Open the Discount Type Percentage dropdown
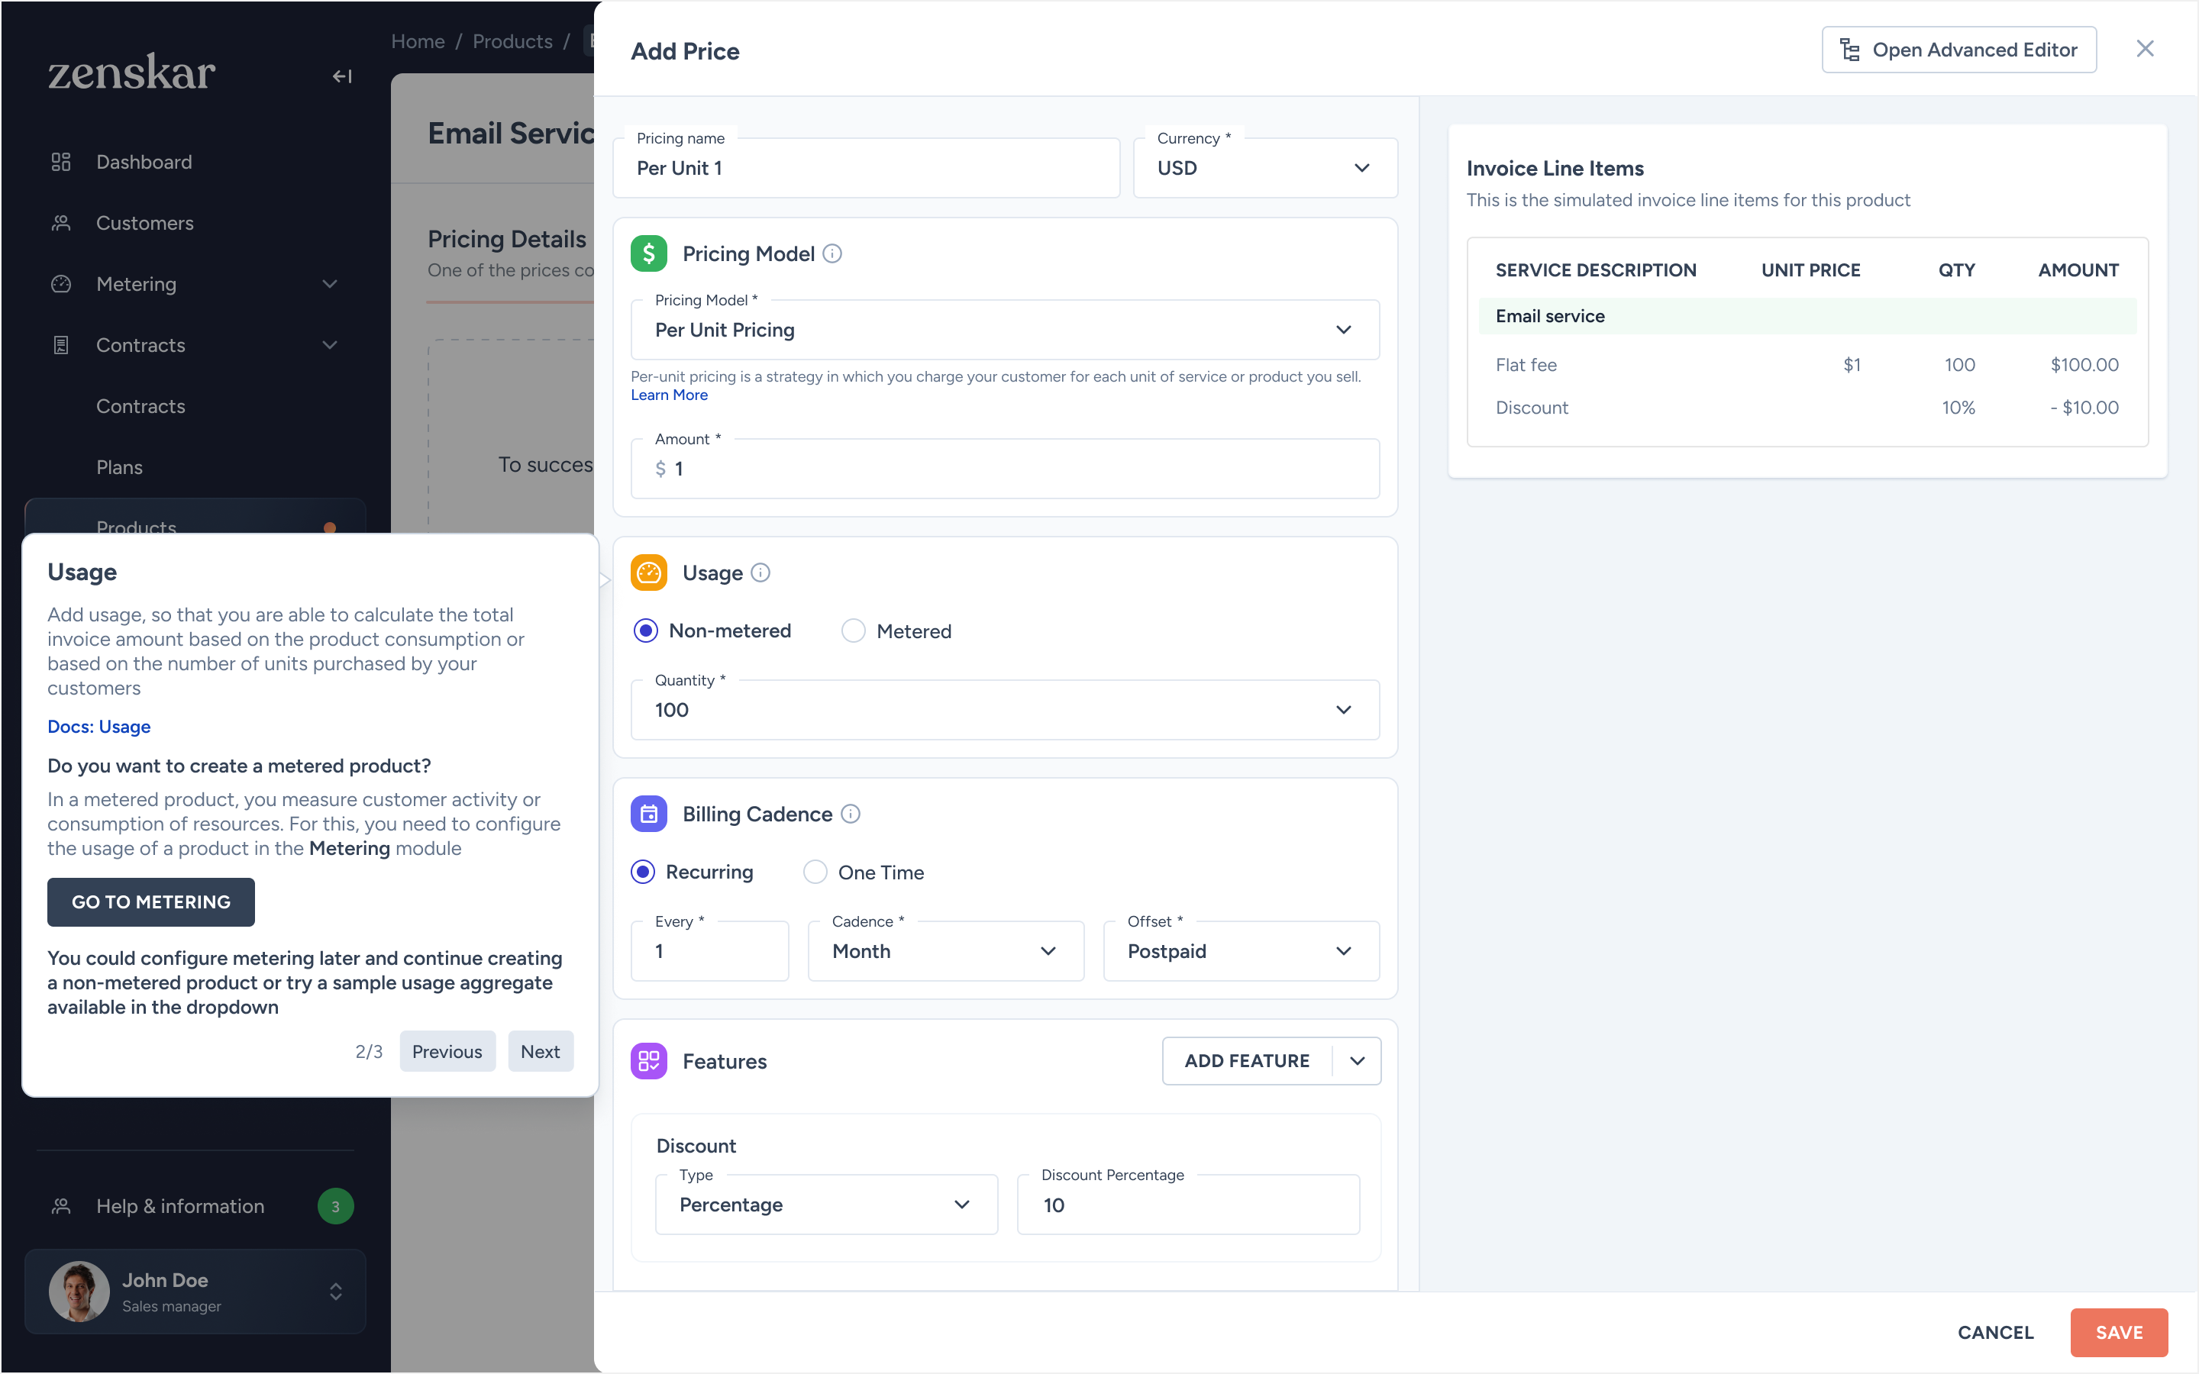Viewport: 2199px width, 1374px height. click(x=826, y=1204)
